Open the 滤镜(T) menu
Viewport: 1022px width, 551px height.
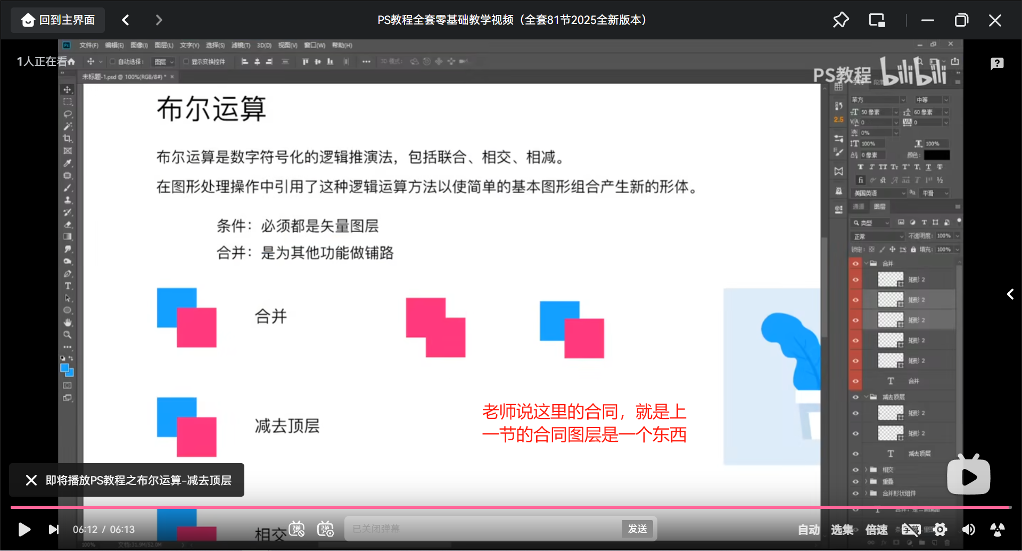pos(241,46)
